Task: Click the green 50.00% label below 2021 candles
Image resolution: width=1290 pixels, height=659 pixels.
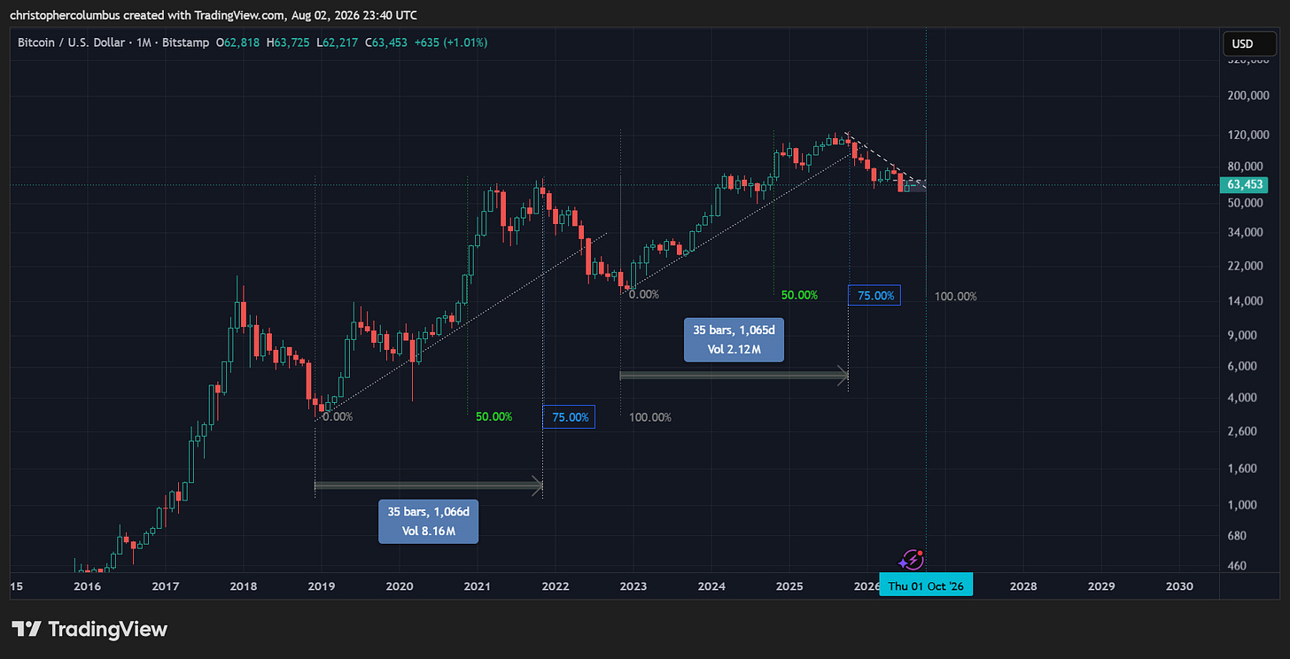Action: point(493,416)
